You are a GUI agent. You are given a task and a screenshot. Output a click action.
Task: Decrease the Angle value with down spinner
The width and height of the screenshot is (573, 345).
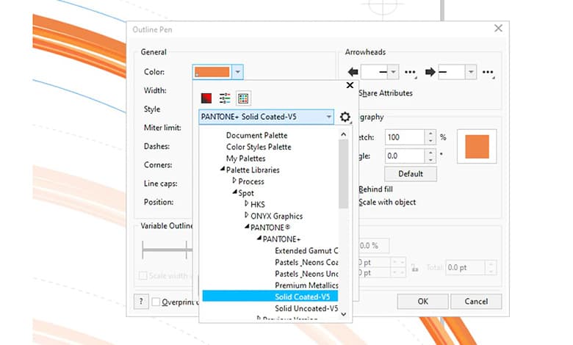[430, 159]
